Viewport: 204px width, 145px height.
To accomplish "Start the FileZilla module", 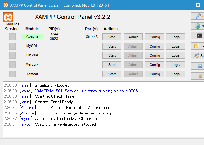I will click(x=112, y=55).
